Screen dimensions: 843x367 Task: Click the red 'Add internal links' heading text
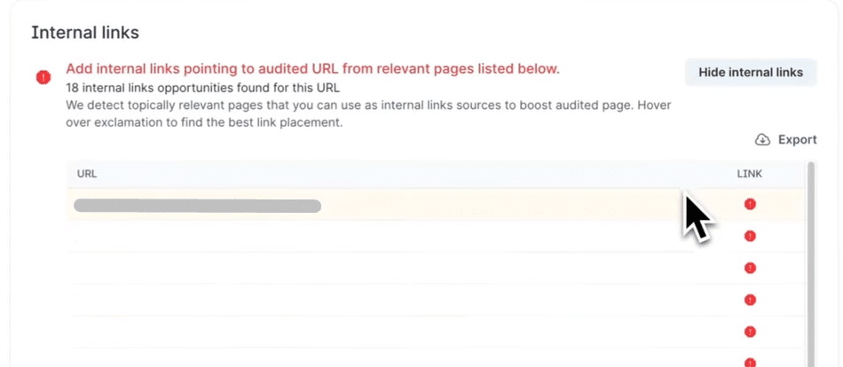point(312,68)
